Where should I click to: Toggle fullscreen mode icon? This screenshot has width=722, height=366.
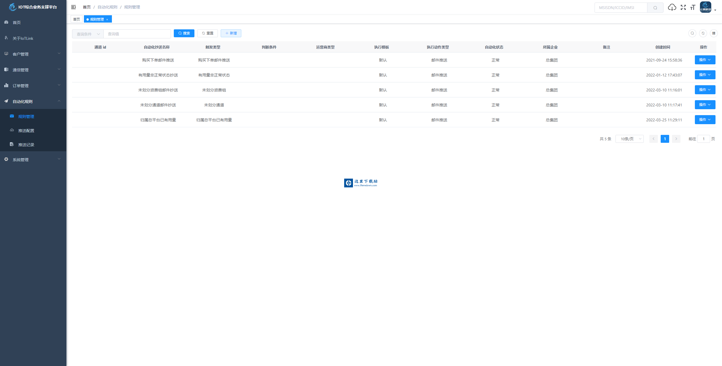tap(683, 7)
